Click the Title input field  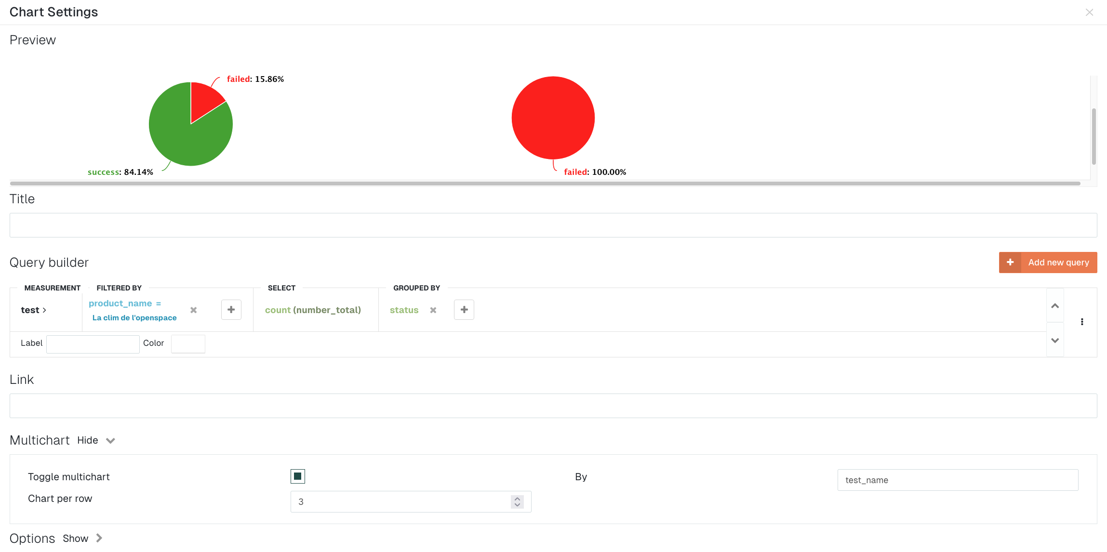pyautogui.click(x=553, y=225)
